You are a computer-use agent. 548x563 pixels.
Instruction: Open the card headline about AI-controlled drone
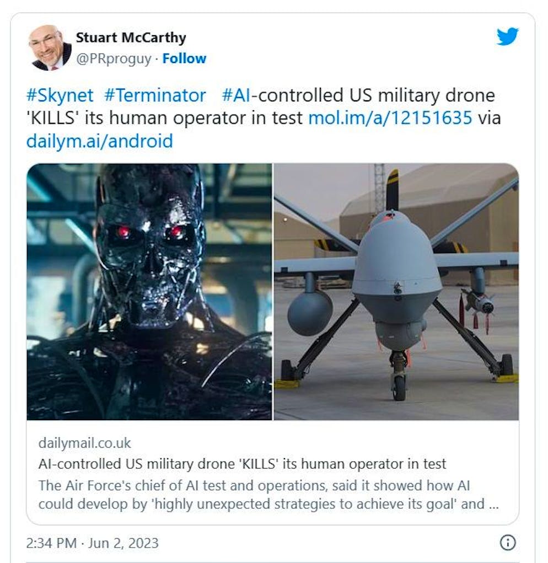(242, 464)
